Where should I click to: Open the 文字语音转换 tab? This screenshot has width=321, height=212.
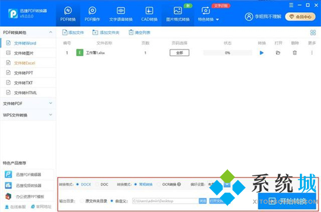(121, 14)
